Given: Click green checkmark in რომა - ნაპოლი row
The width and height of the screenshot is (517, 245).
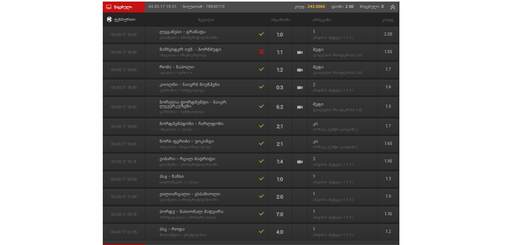Looking at the screenshot, I should tap(261, 69).
